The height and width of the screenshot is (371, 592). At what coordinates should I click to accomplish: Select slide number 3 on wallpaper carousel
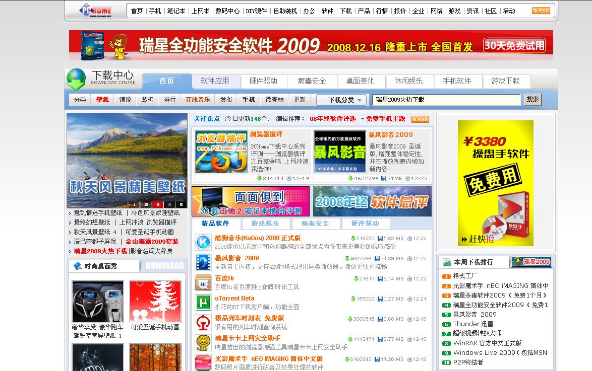[x=158, y=204]
